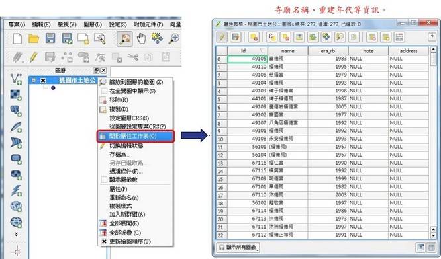Click the Add Vector Layer icon in left toolbar

tap(16, 79)
